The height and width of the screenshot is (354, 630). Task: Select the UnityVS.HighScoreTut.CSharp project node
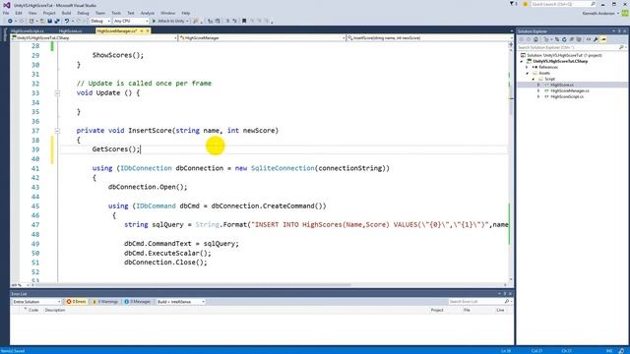pos(560,61)
